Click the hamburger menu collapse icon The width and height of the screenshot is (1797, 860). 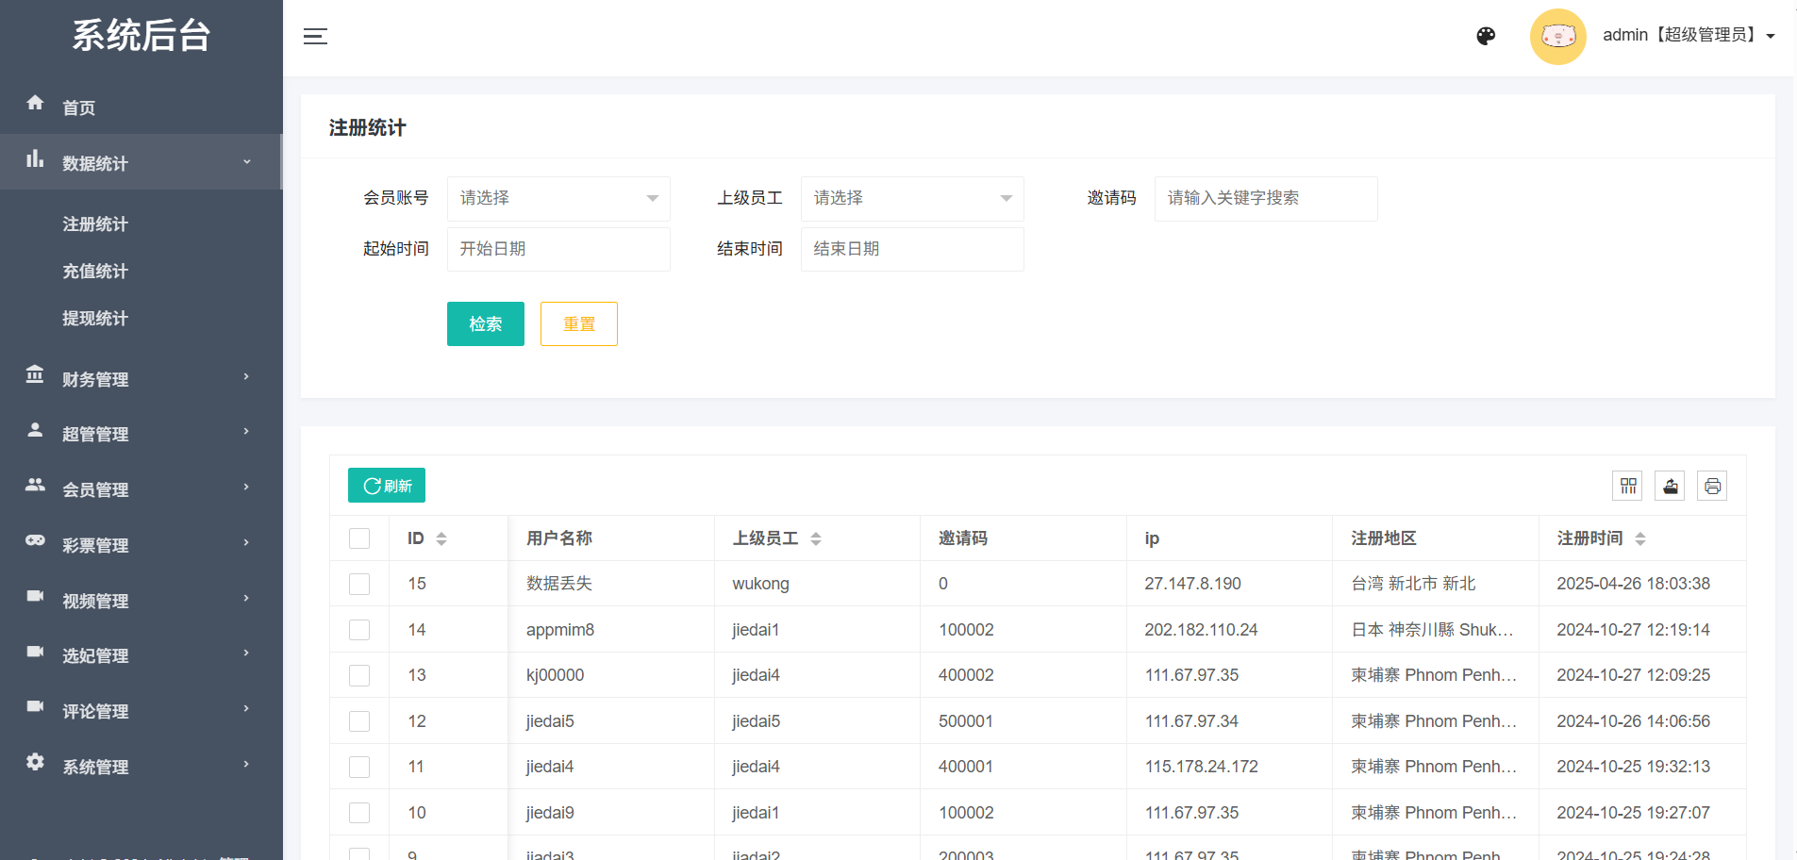(x=315, y=37)
